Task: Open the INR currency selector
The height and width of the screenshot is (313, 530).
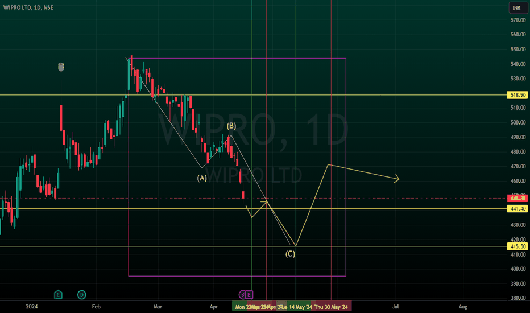Action: coord(518,8)
